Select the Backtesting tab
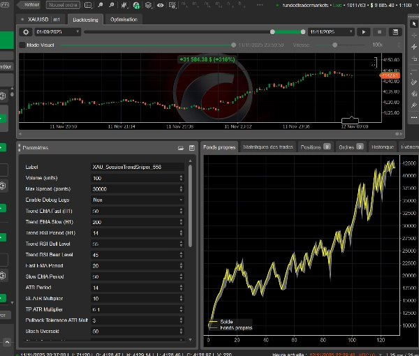 (85, 20)
